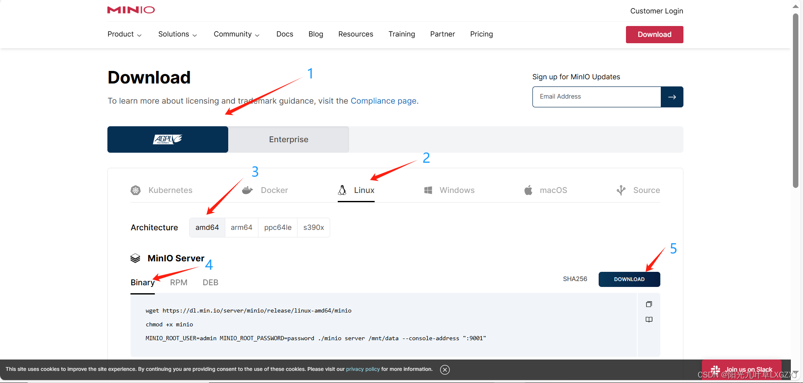Choose arm64 architecture

pyautogui.click(x=242, y=227)
